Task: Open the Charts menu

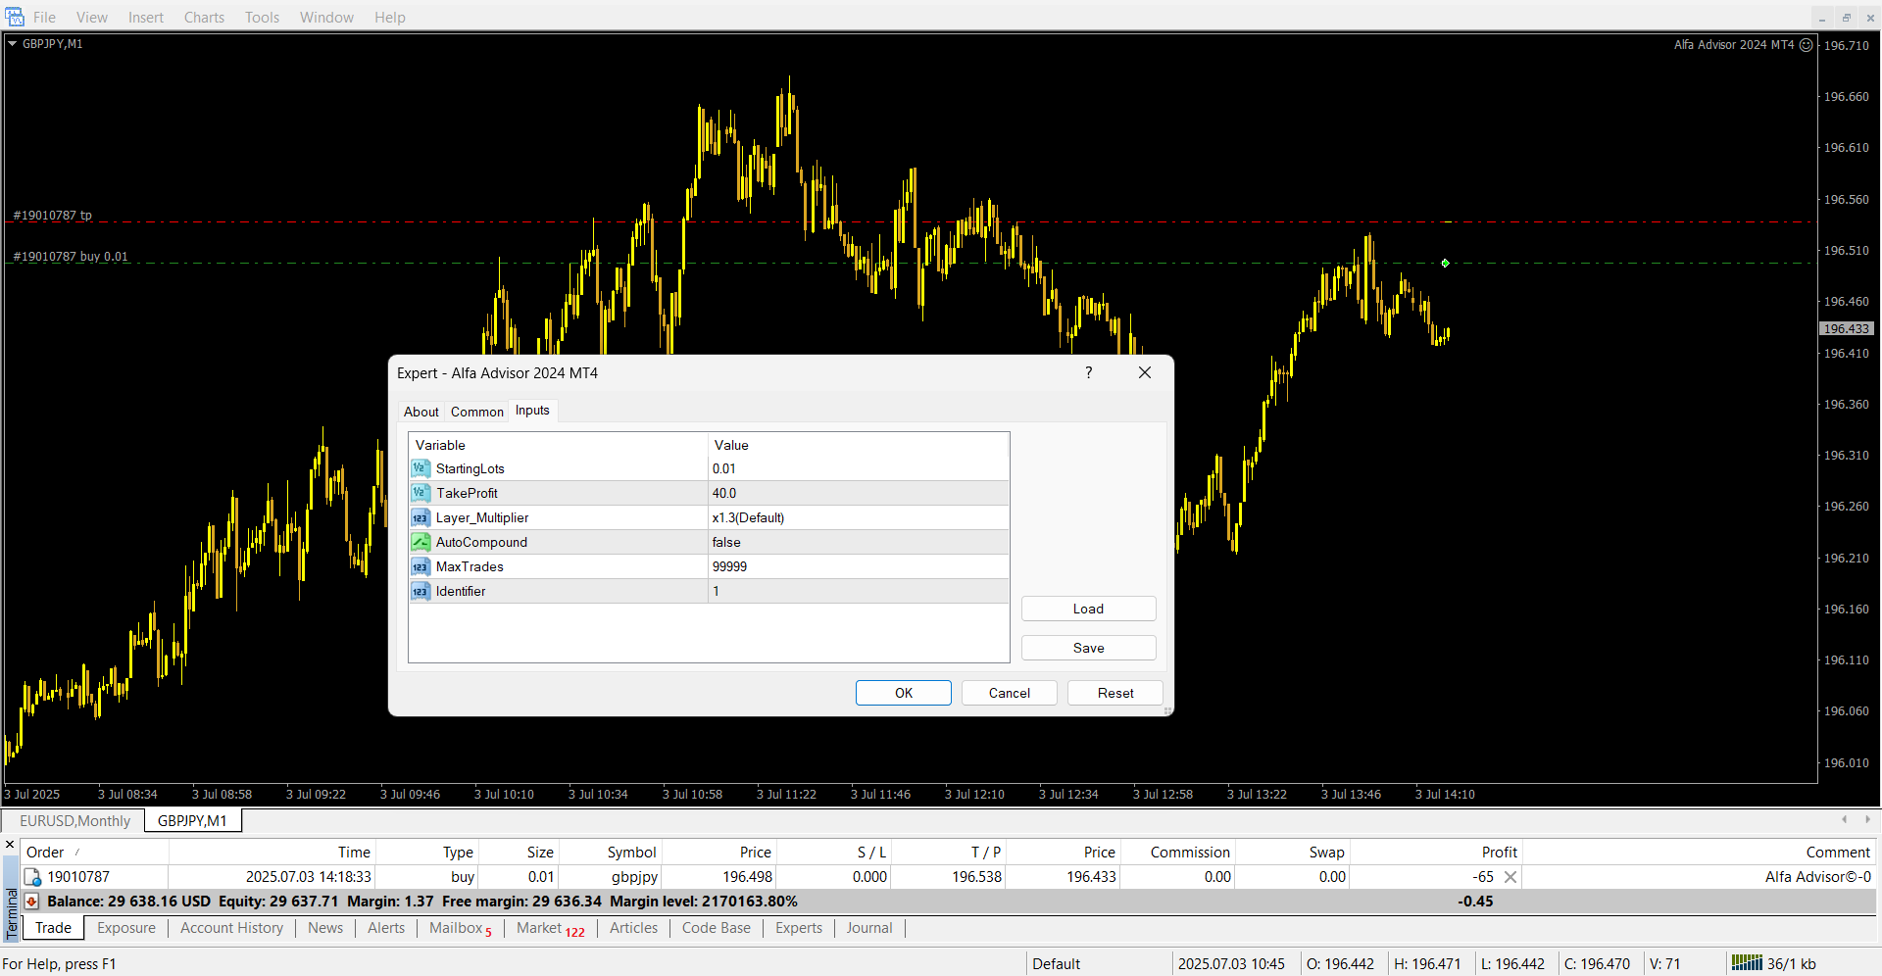Action: [204, 18]
